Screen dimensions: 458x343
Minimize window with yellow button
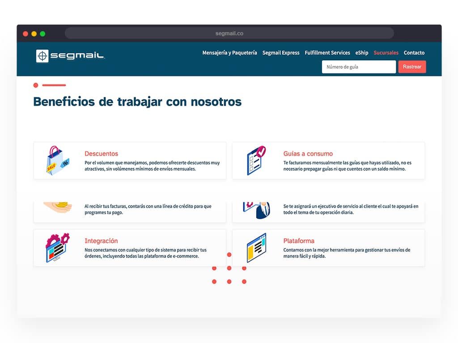click(x=34, y=33)
